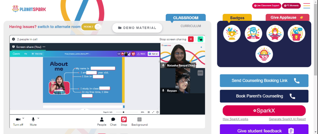The width and height of the screenshot is (318, 134).
Task: Click the Canva zoom slider
Action: (x=127, y=112)
